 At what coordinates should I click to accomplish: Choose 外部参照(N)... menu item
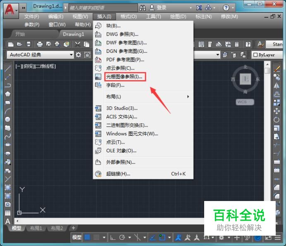point(143,162)
